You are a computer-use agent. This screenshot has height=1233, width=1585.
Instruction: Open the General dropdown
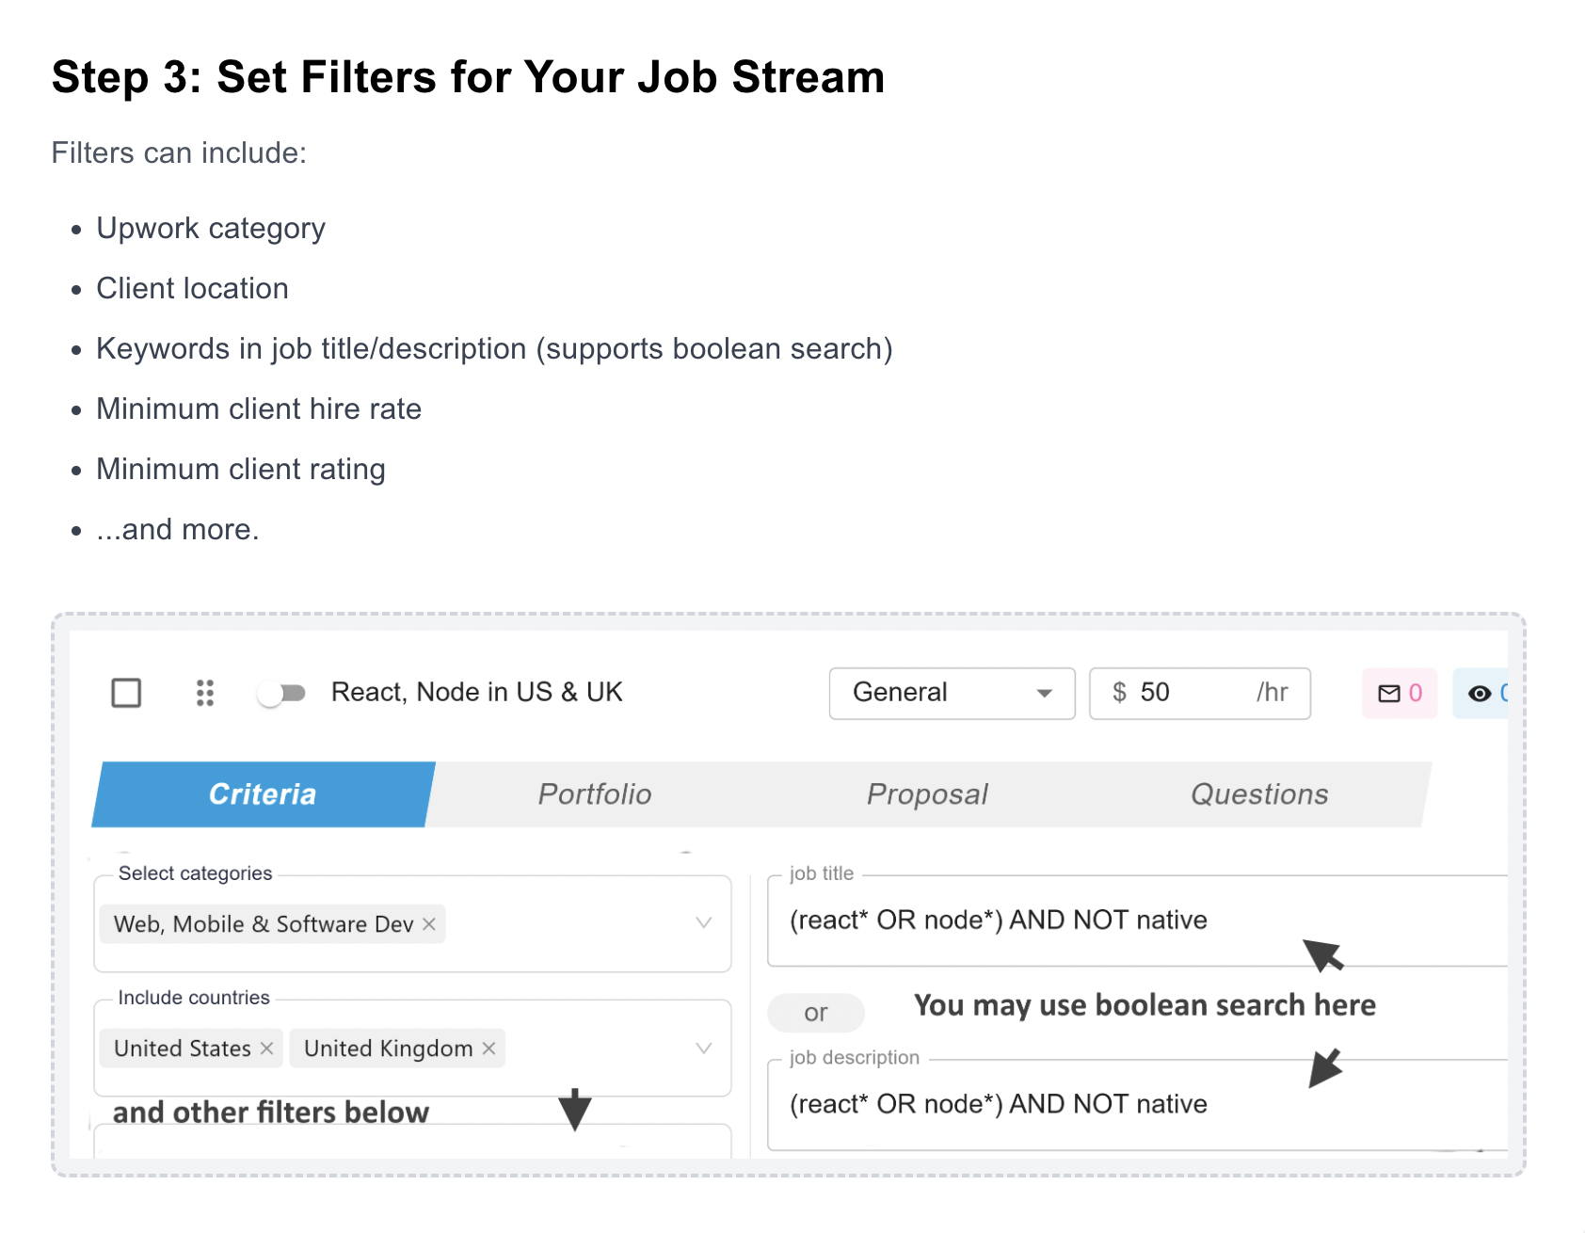pos(951,693)
